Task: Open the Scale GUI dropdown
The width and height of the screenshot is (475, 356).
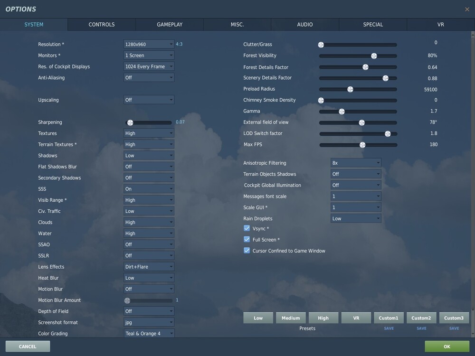Action: [x=356, y=207]
